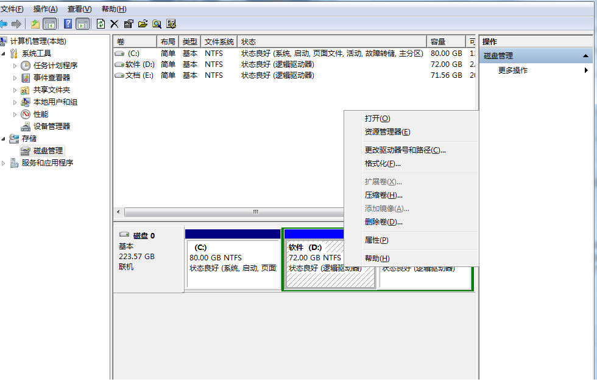597x382 pixels.
Task: Click the magnifier search toolbar icon
Action: (157, 24)
